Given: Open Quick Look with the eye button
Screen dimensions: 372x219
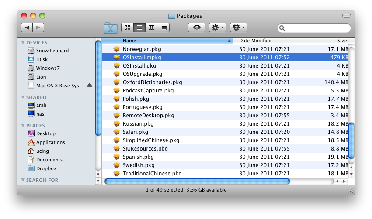Looking at the screenshot, I should pyautogui.click(x=197, y=27).
